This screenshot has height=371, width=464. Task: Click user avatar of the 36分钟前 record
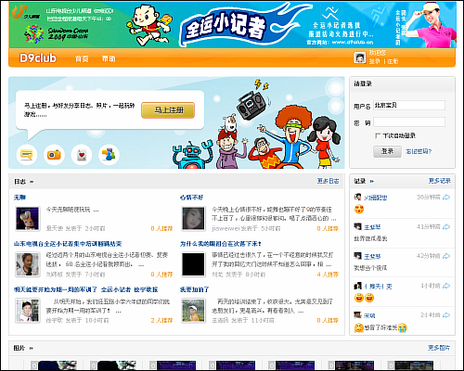358,197
